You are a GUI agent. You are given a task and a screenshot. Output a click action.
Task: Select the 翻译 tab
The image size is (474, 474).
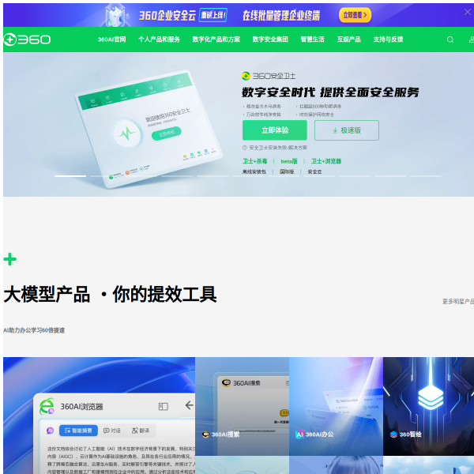point(141,431)
